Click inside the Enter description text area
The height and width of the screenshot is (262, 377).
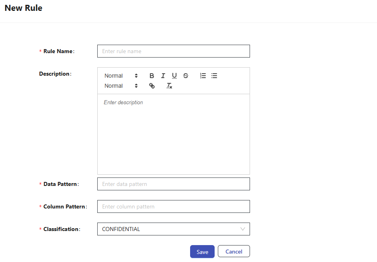(x=173, y=133)
